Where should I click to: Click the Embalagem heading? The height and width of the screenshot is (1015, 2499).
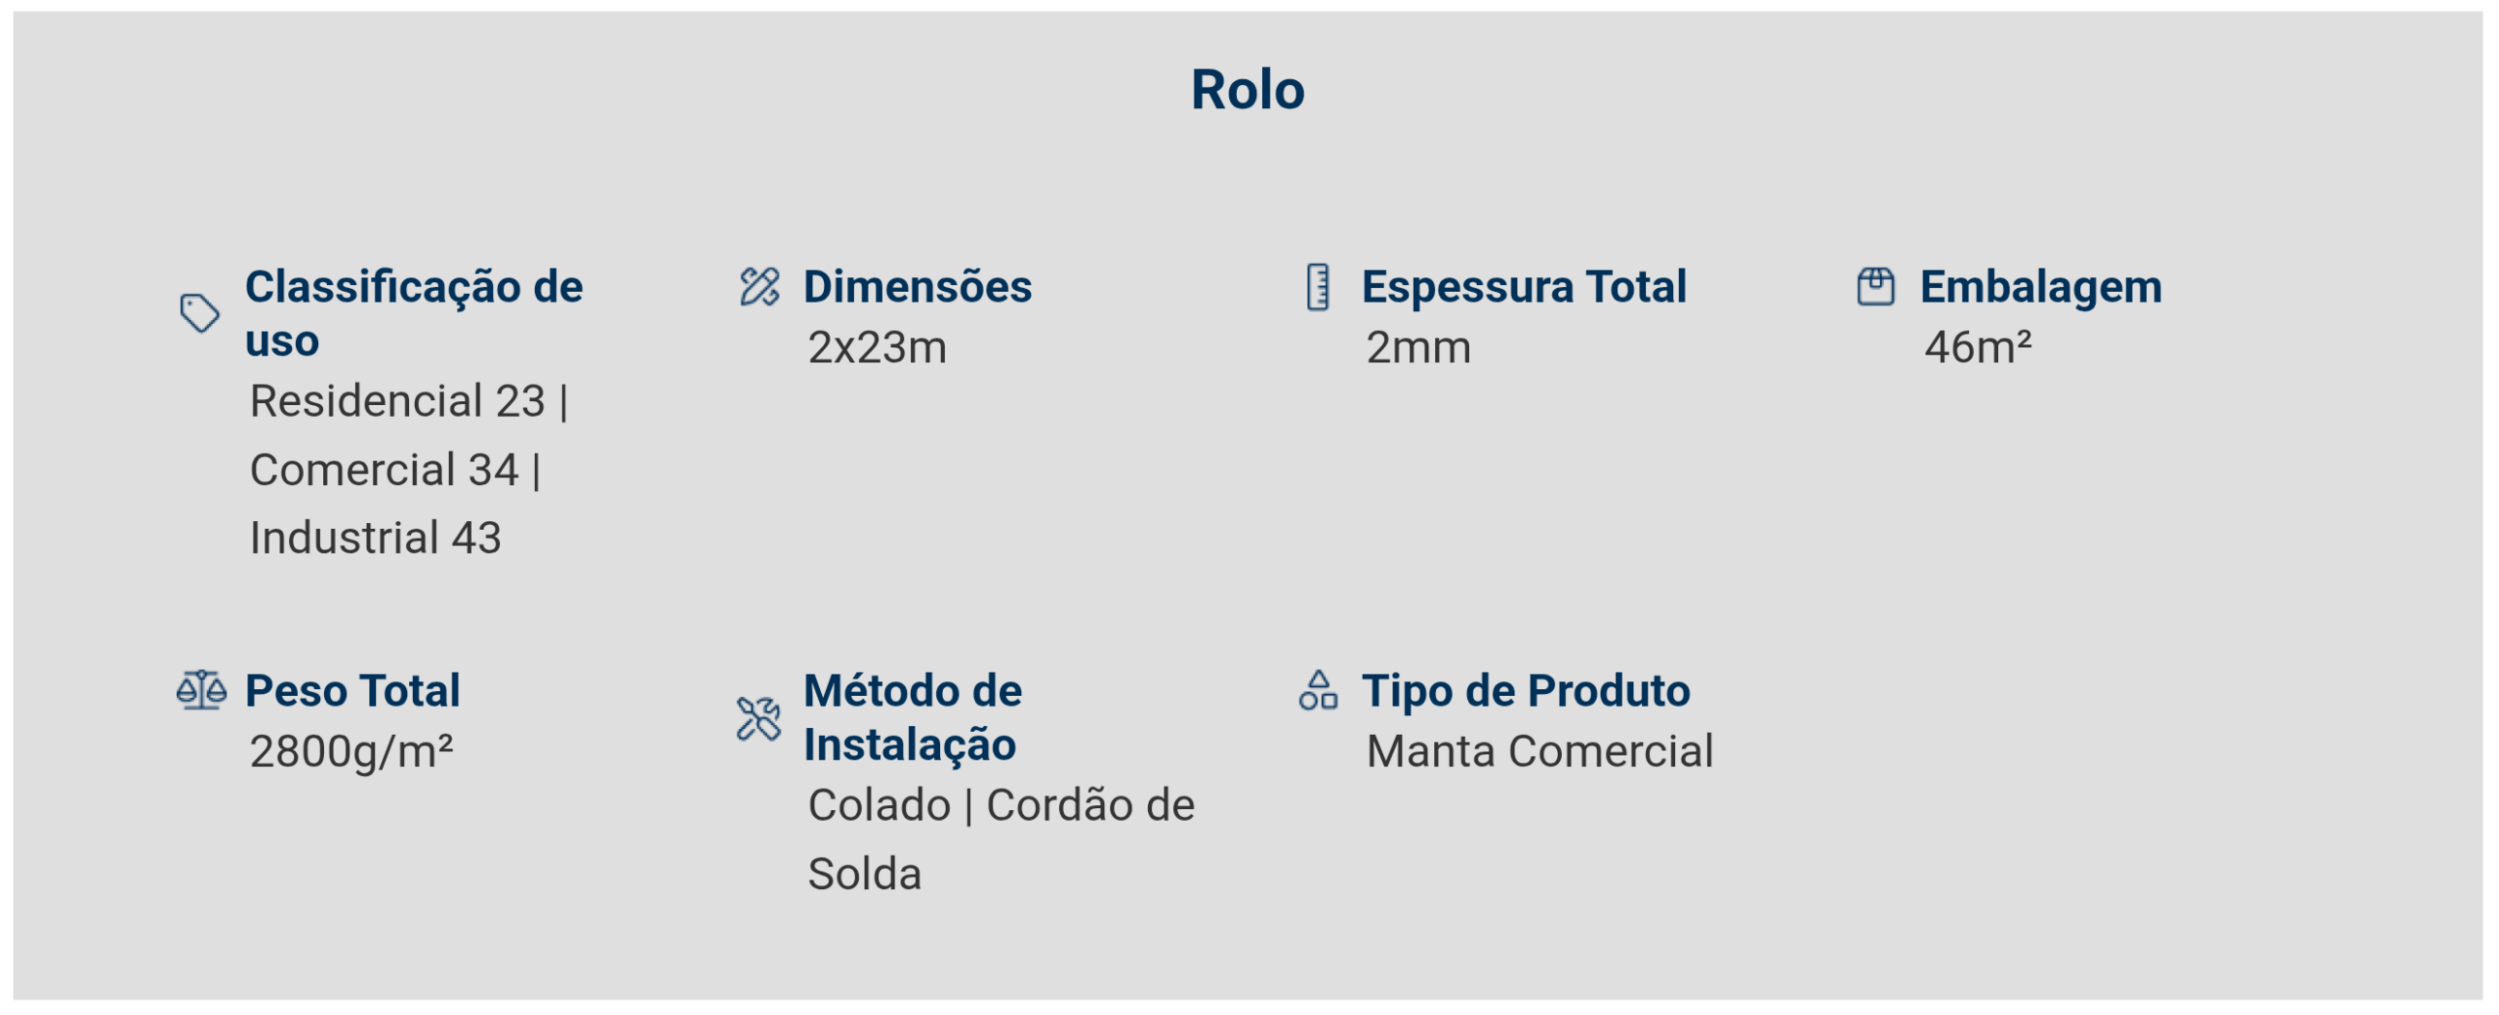click(x=2041, y=287)
